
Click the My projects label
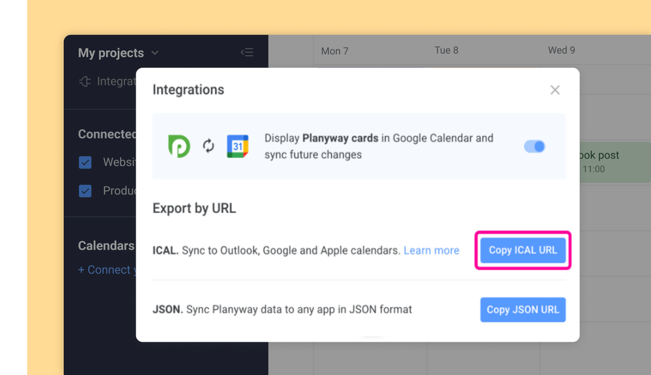point(110,53)
